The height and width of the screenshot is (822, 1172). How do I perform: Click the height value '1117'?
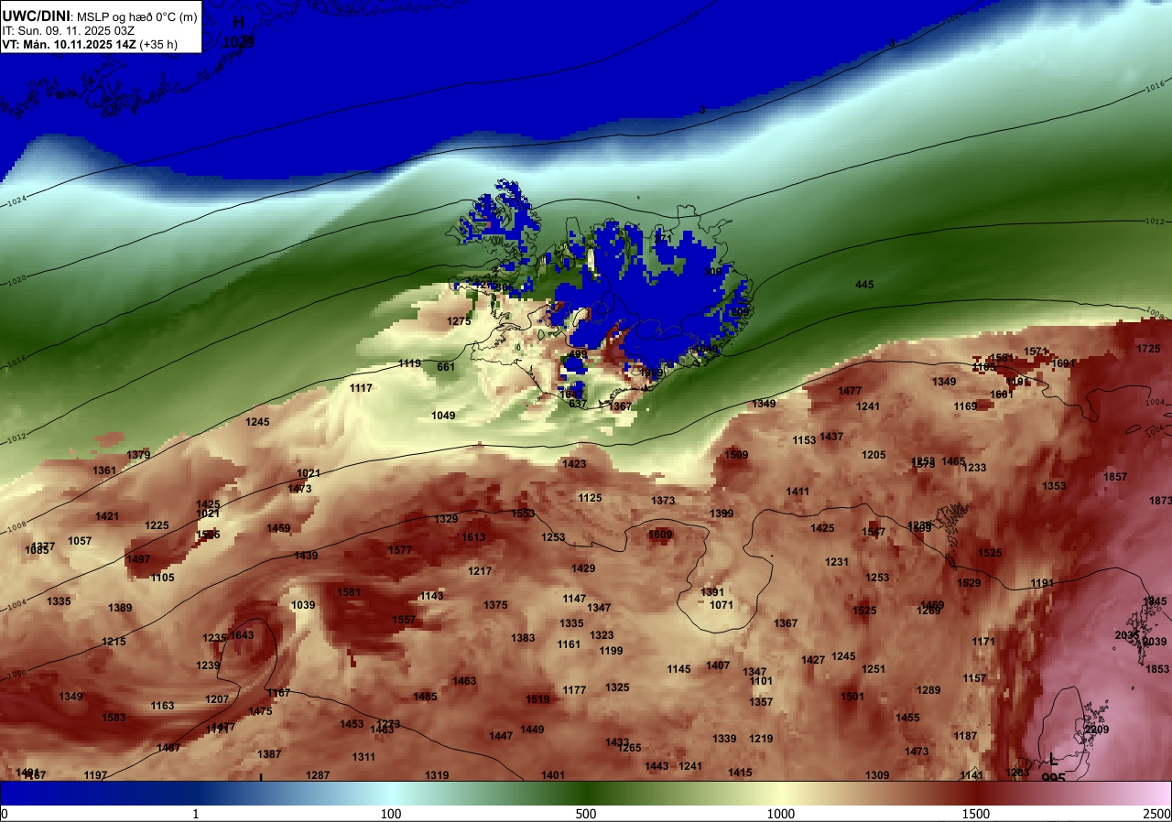[x=361, y=388]
